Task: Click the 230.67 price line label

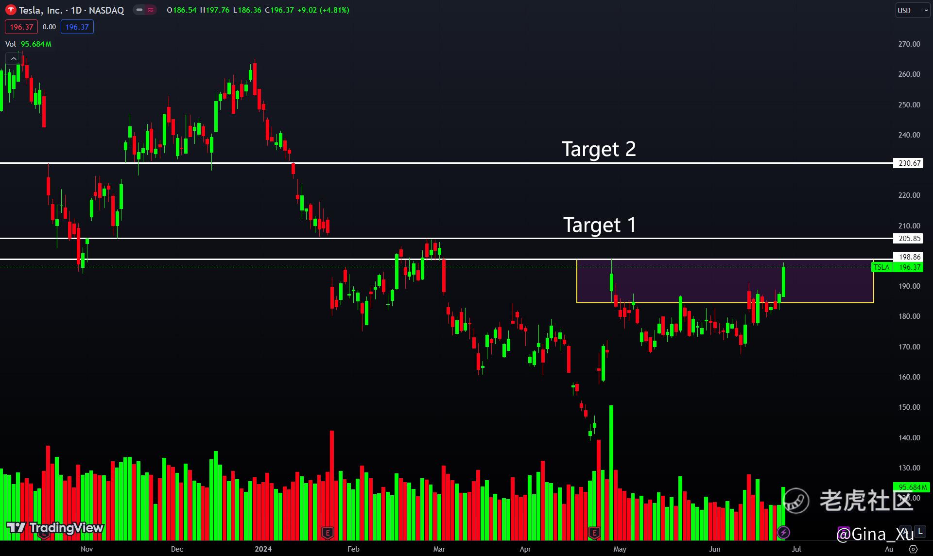Action: 909,163
